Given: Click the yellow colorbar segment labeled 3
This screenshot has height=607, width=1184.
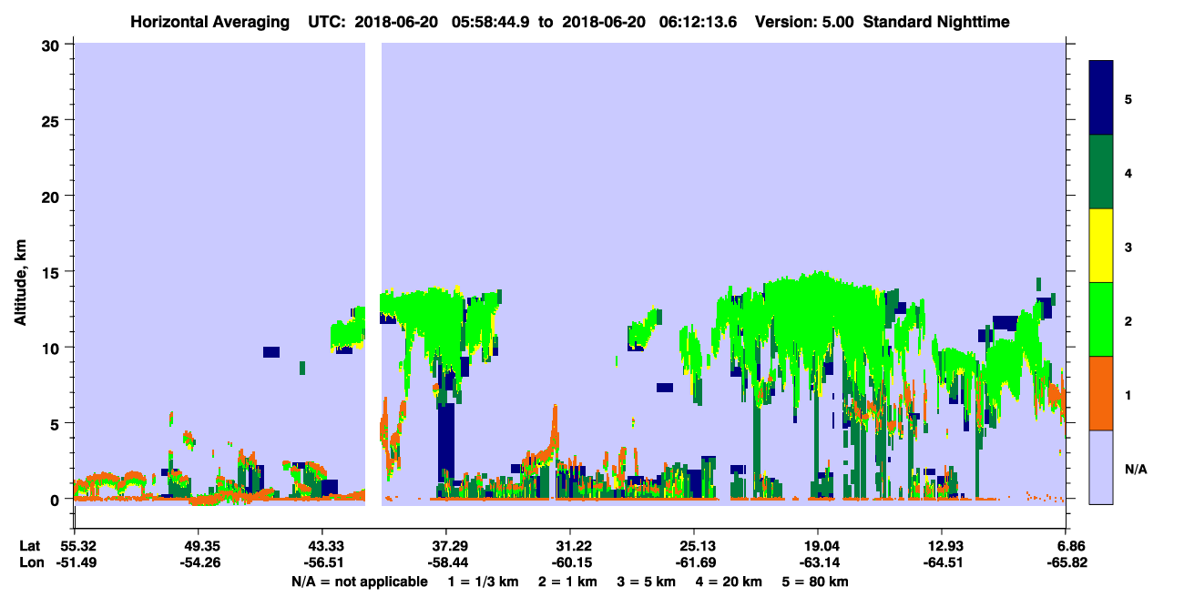Looking at the screenshot, I should (1101, 246).
